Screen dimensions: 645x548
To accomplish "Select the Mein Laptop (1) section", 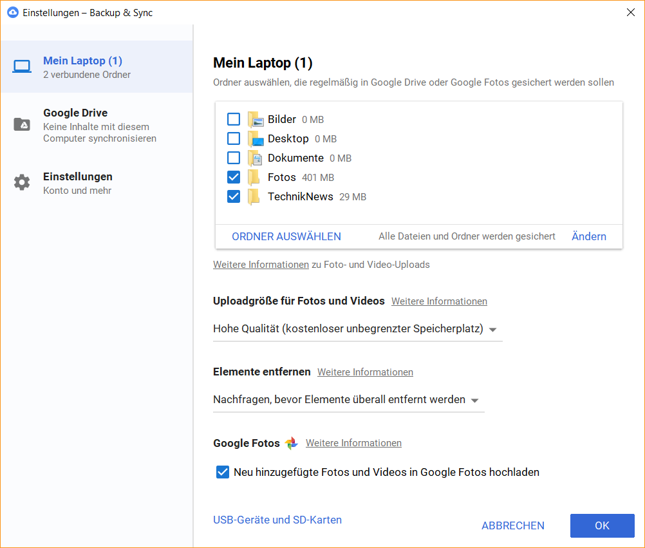I will pos(97,67).
